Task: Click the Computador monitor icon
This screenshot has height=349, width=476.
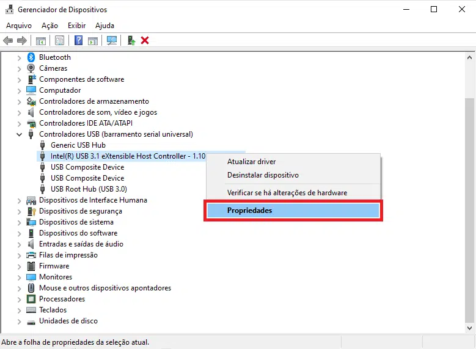Action: [31, 90]
